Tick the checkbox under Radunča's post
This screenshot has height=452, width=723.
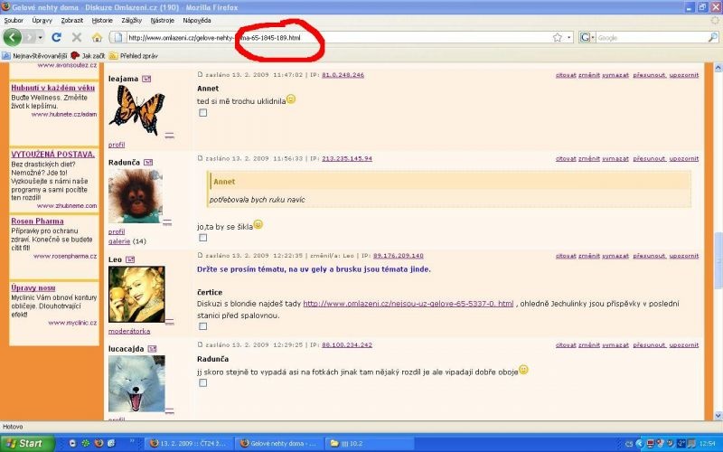(203, 238)
